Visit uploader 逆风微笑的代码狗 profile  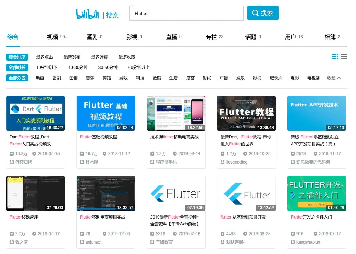(310, 162)
